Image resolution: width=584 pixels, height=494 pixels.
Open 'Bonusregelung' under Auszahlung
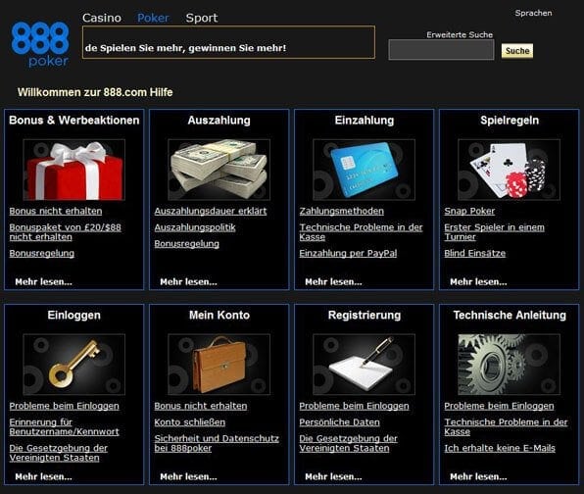pos(186,244)
